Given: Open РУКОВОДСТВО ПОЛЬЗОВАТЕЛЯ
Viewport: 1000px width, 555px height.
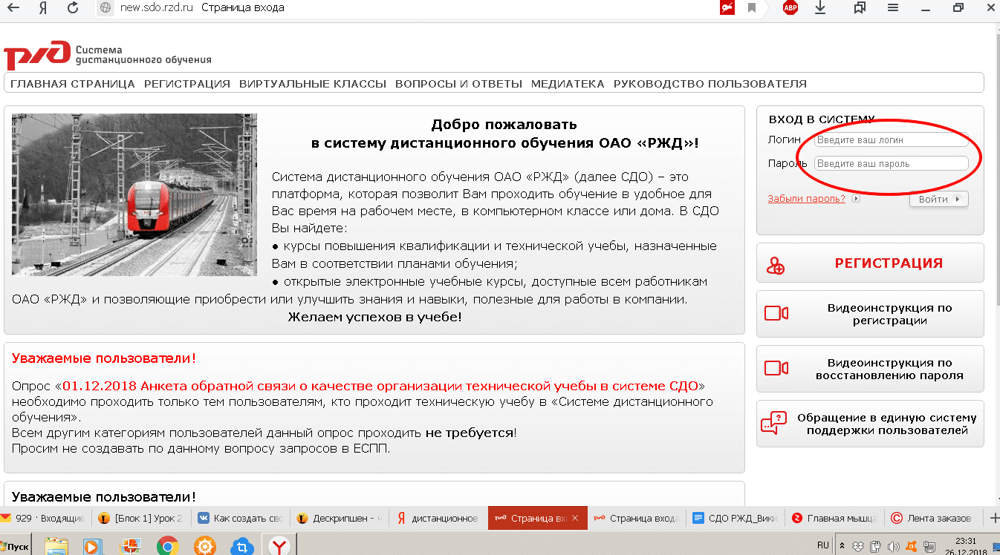Looking at the screenshot, I should [710, 84].
